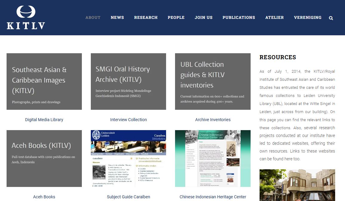Screen dimensions: 345x201
Task: Open the Interview Collection link
Action: pyautogui.click(x=128, y=120)
